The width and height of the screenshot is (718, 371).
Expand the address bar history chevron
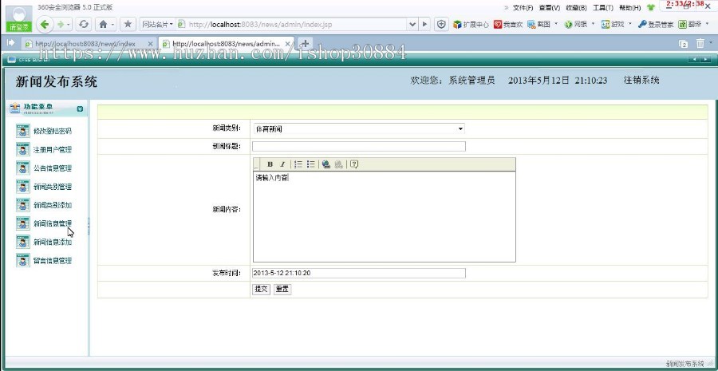tap(412, 24)
